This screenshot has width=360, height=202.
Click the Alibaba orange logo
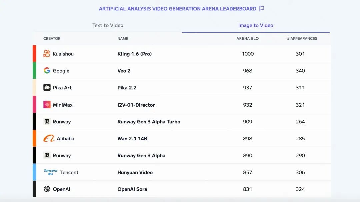pos(49,138)
